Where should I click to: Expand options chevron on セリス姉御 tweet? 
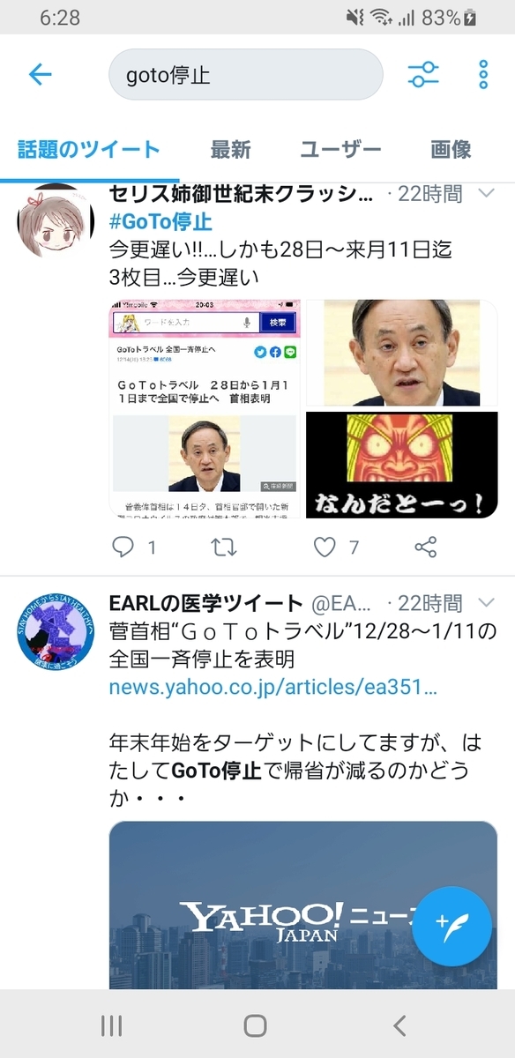[486, 193]
